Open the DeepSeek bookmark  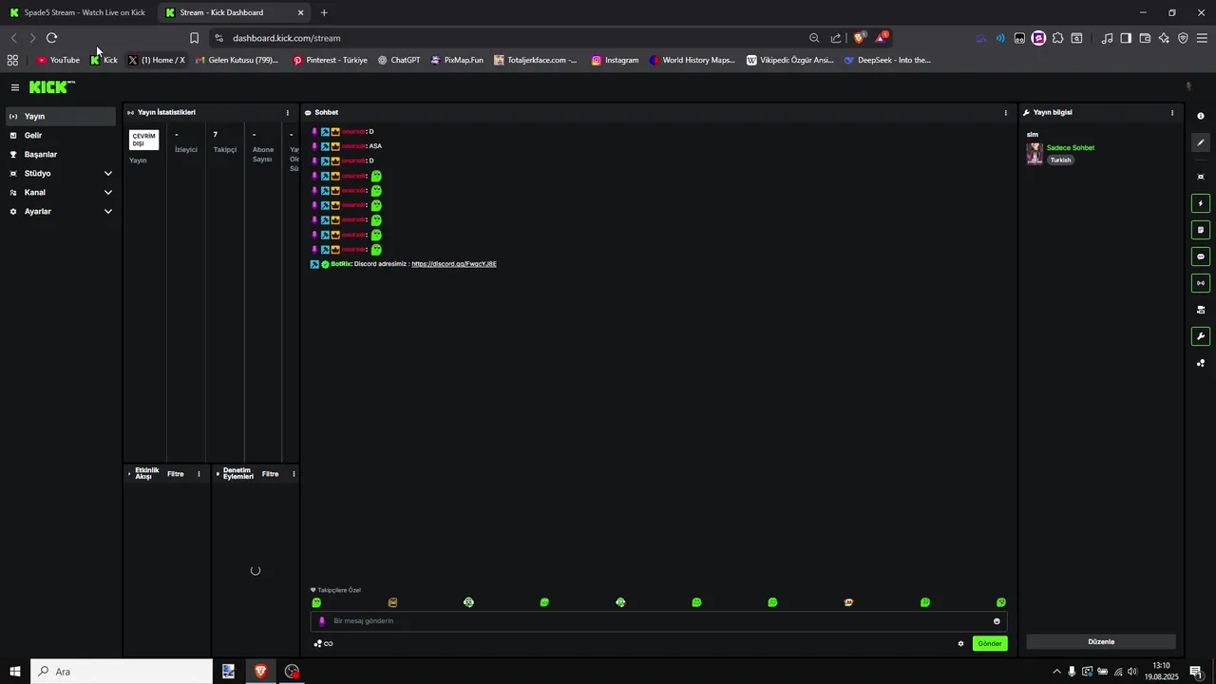tap(887, 60)
